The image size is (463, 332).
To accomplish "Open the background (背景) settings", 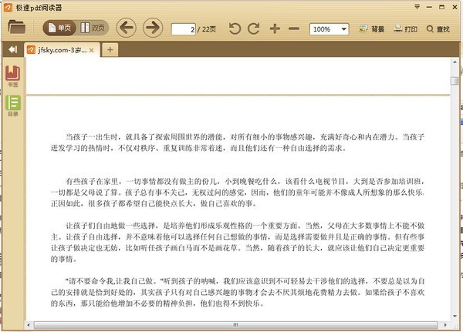I will tap(371, 29).
